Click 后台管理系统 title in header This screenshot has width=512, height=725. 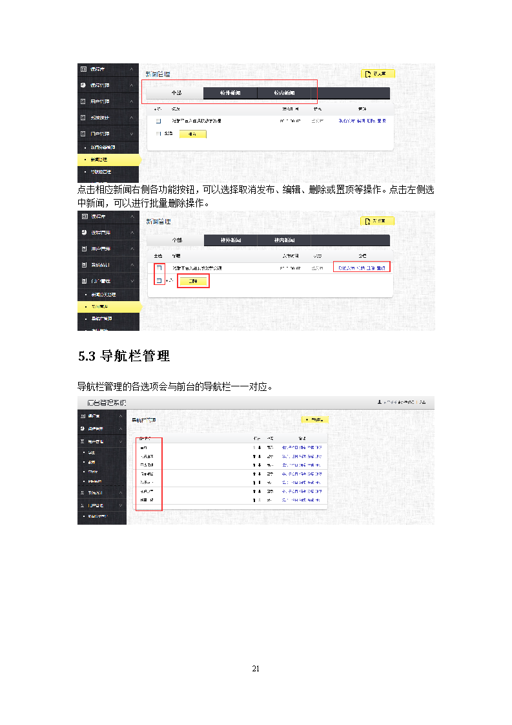(x=107, y=403)
